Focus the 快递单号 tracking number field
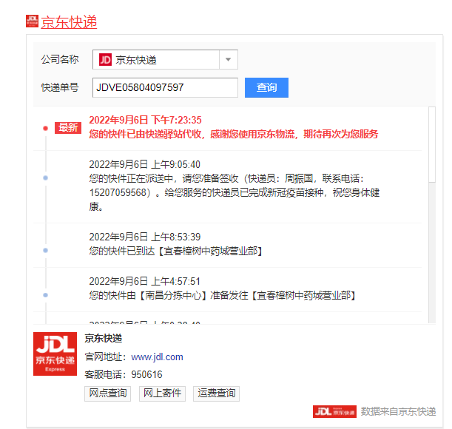Viewport: 452px width, 429px height. [x=165, y=87]
